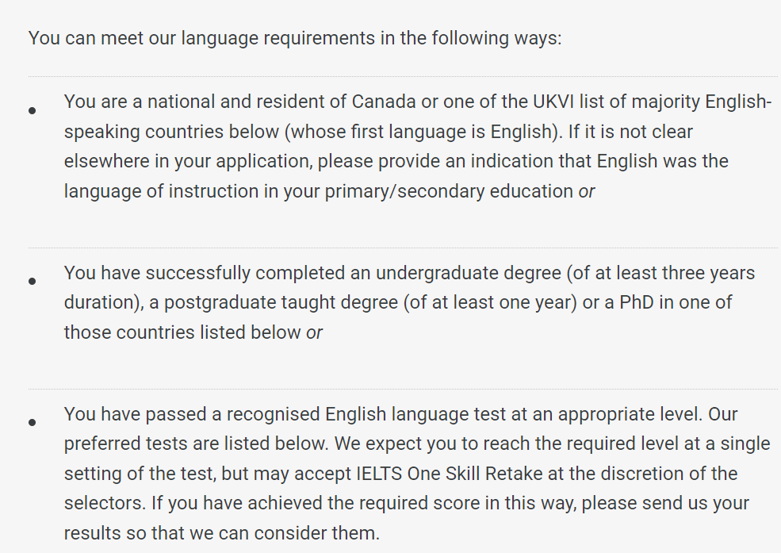Click the first bullet point marker
Screen dimensions: 781x553
33,110
